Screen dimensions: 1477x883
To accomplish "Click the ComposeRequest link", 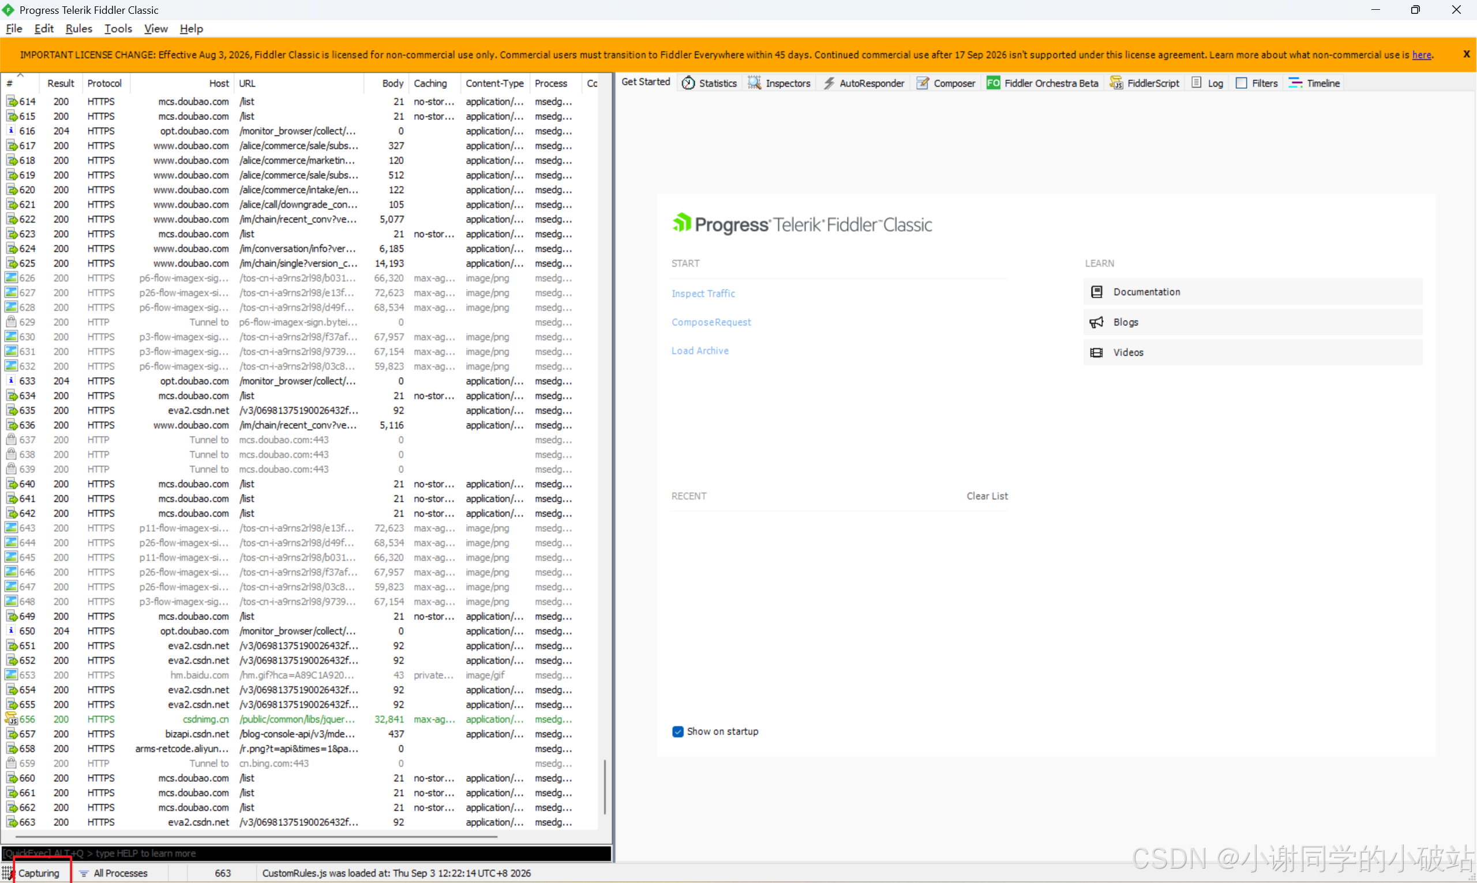I will click(x=711, y=322).
